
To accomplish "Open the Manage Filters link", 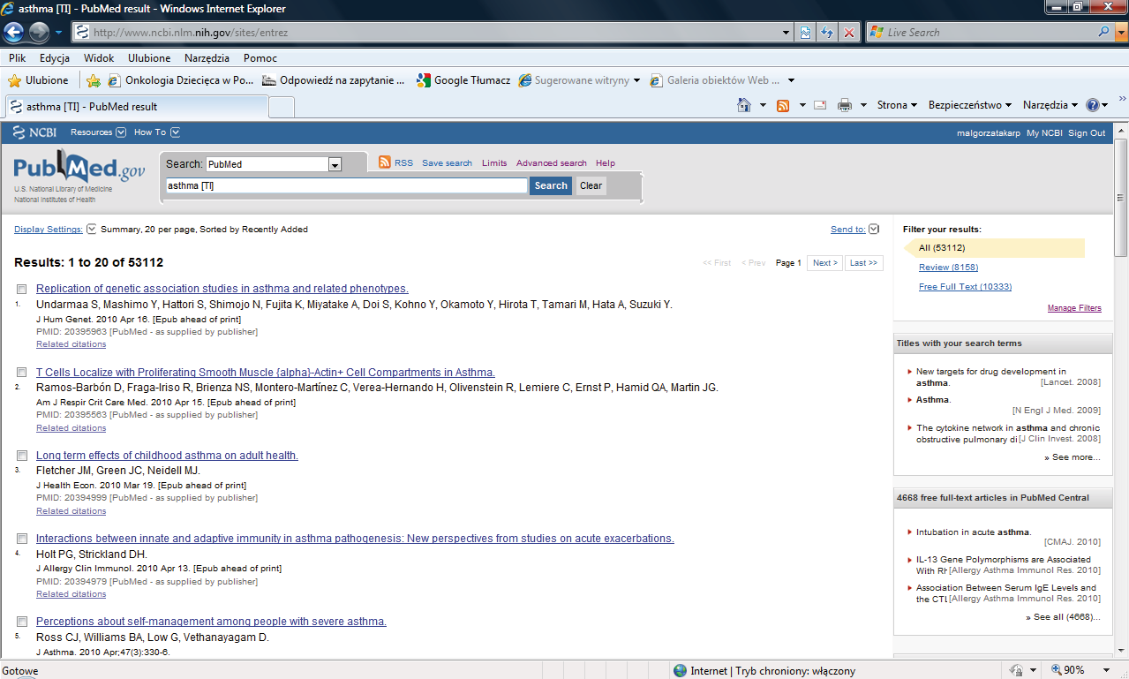I will pos(1074,308).
